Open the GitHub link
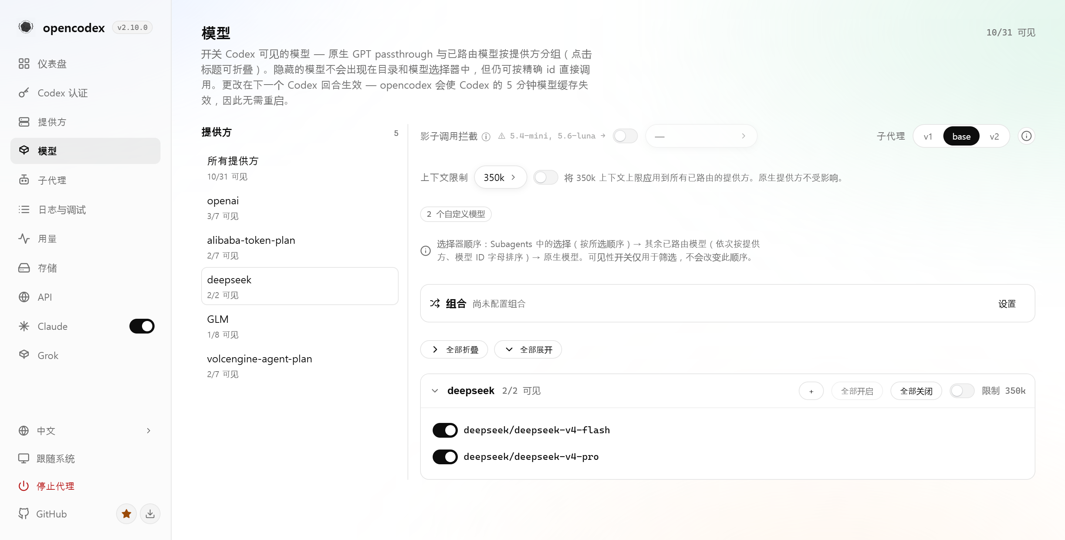The width and height of the screenshot is (1065, 540). tap(51, 513)
